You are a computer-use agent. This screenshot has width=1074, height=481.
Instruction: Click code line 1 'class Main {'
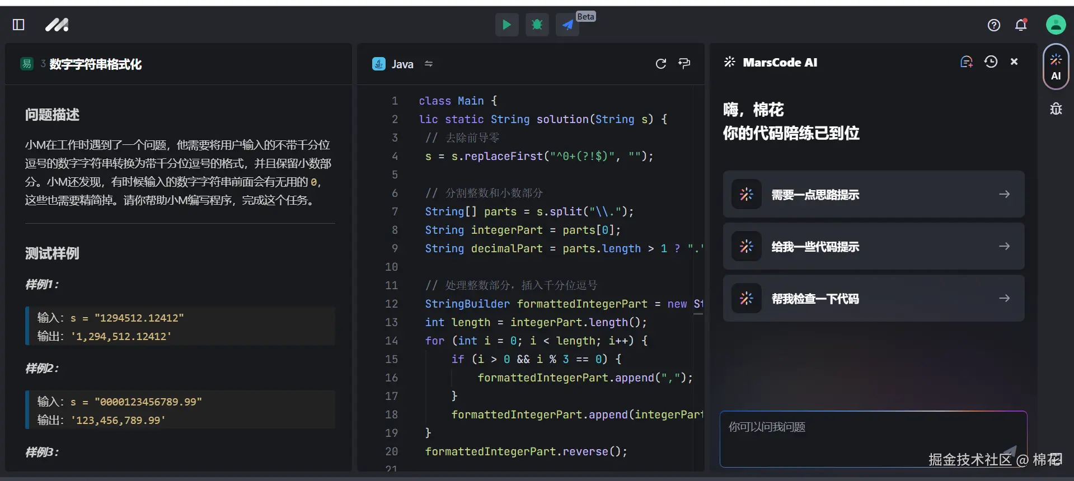458,101
